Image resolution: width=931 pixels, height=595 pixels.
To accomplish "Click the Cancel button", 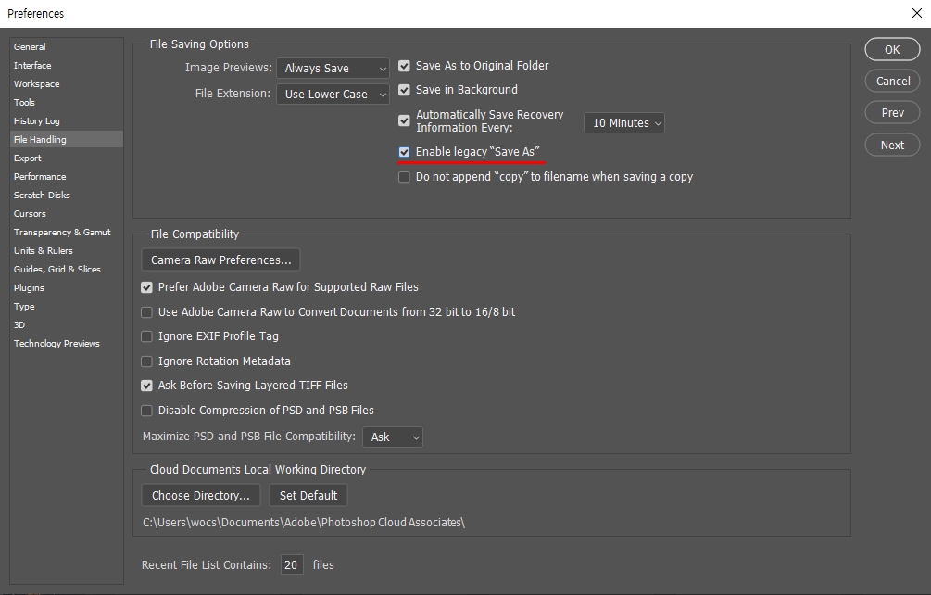I will click(892, 82).
